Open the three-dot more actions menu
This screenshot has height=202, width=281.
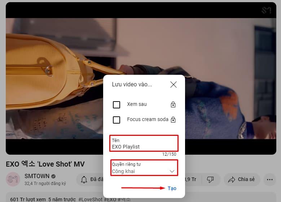point(269,179)
